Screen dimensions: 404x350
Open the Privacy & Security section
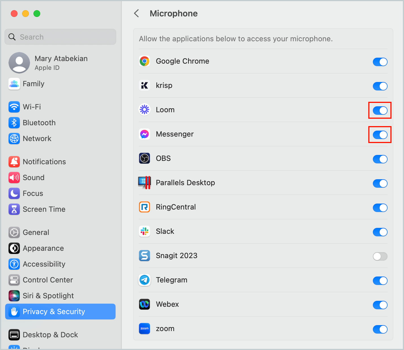60,312
